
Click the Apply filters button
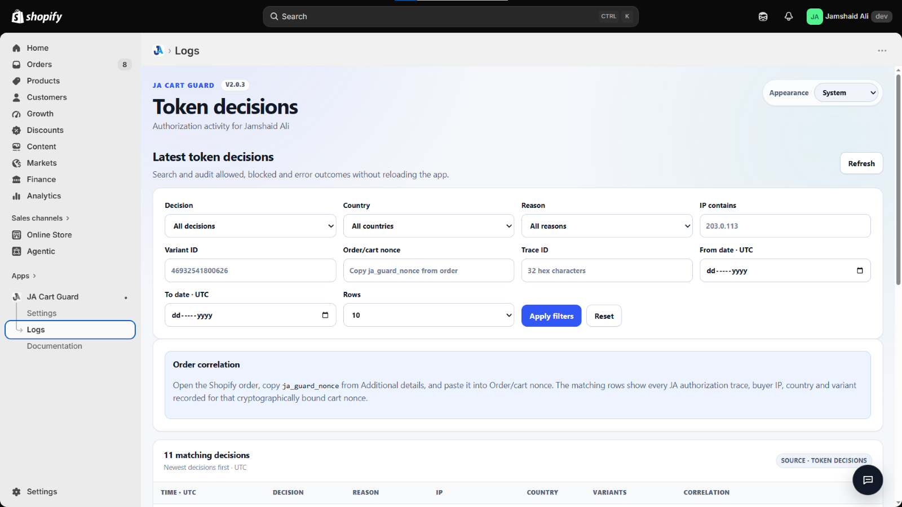pyautogui.click(x=551, y=316)
